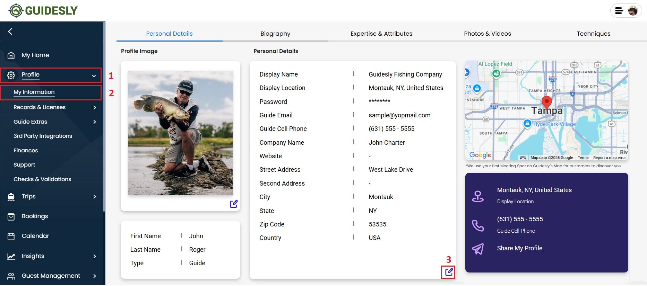
Task: Click the Calendar icon in the sidebar
Action: point(11,236)
